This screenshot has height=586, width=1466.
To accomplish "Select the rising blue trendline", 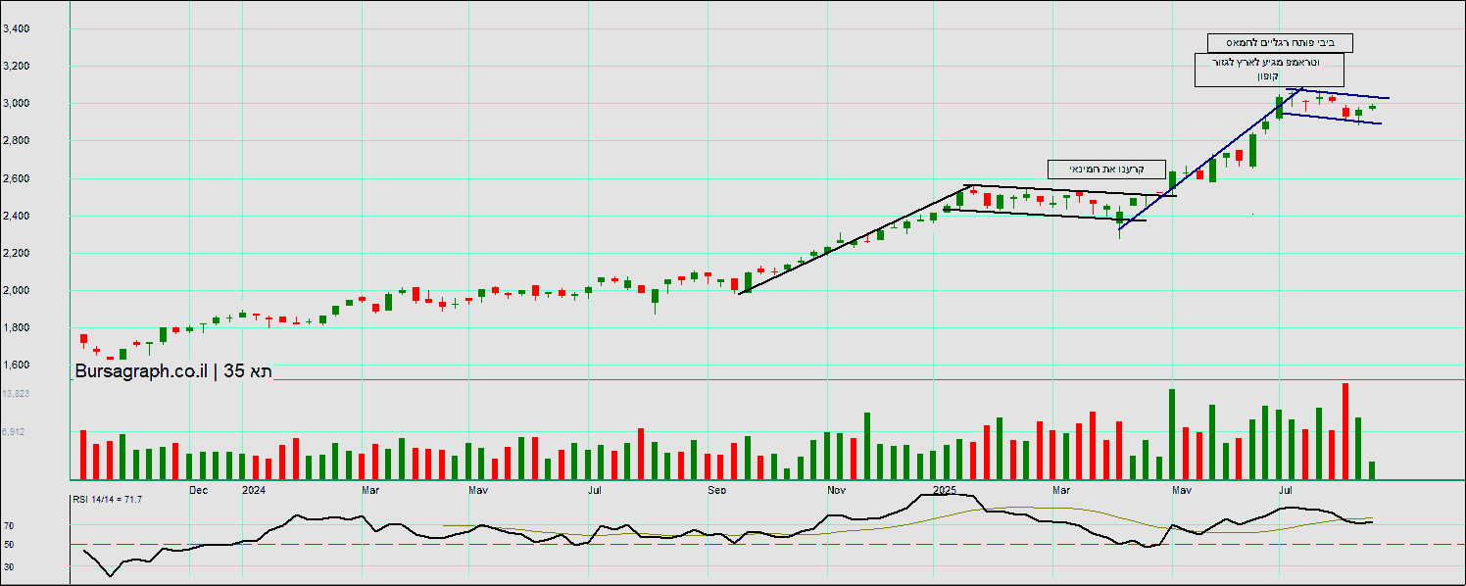I will 1210,159.
